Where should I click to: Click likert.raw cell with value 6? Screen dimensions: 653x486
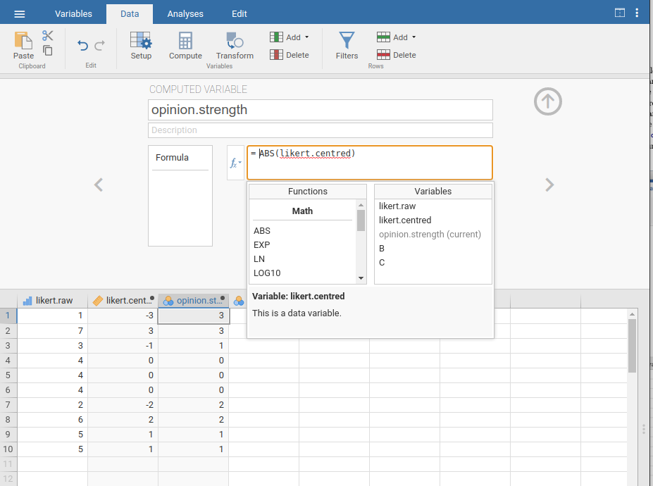point(52,420)
